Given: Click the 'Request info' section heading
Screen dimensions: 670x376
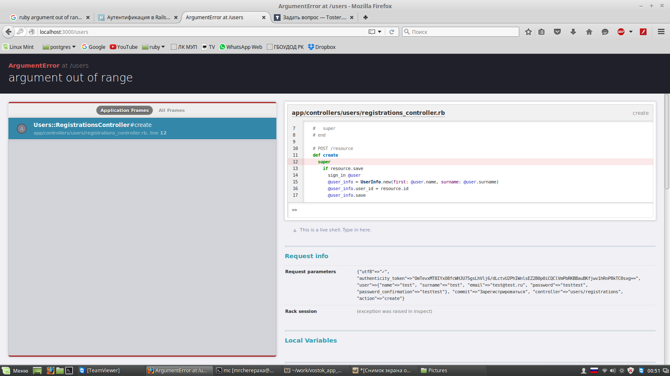Looking at the screenshot, I should coord(307,256).
